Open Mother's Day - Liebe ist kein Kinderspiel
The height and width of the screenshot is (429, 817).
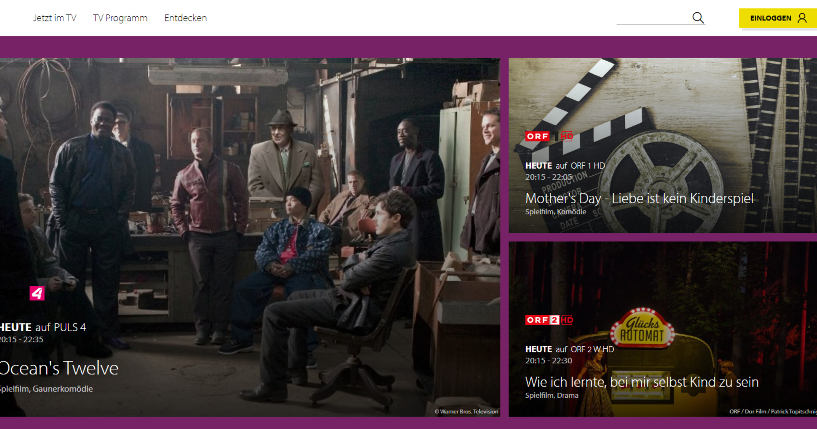pos(639,198)
